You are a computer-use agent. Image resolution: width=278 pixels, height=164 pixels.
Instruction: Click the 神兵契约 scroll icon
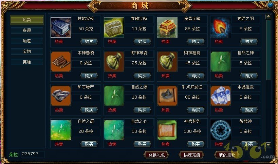(x=167, y=130)
